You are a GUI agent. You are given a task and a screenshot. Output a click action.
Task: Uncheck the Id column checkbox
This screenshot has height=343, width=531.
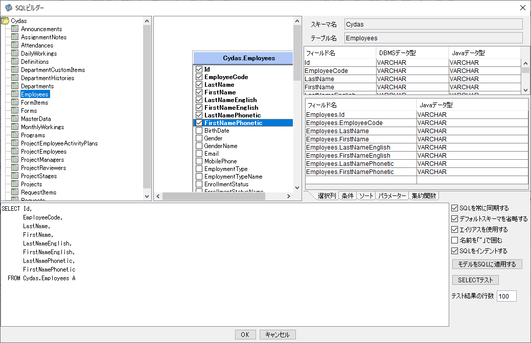[x=199, y=69]
